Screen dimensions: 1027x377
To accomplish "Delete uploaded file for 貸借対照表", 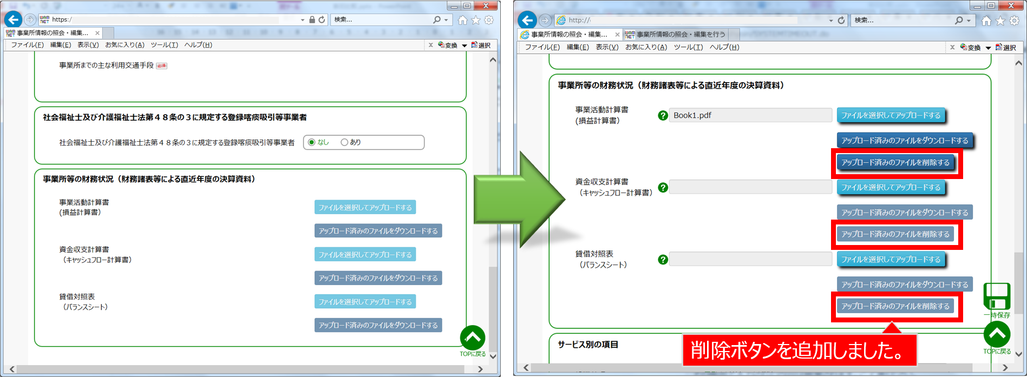I will (x=895, y=306).
